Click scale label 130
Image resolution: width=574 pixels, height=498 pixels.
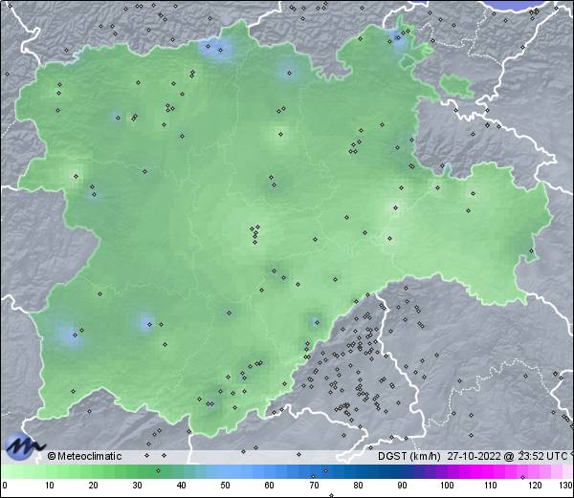(566, 486)
